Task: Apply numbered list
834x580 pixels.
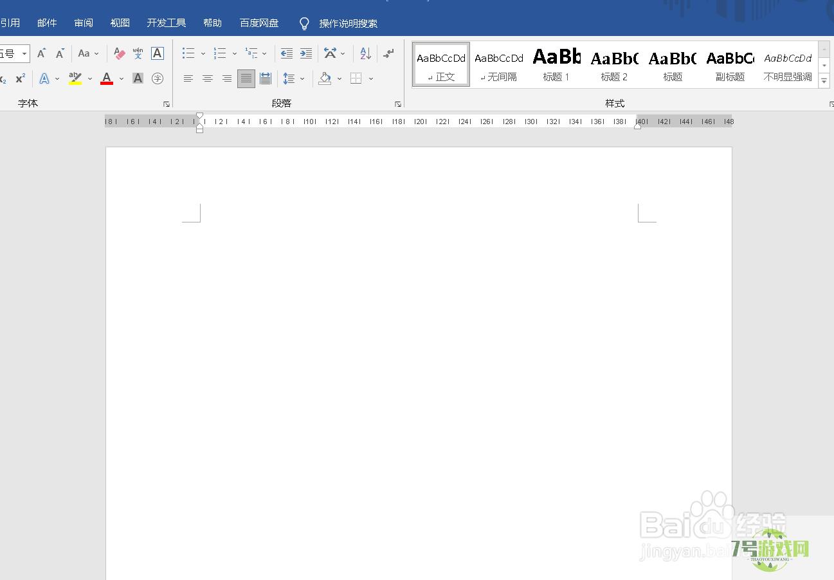Action: [x=220, y=53]
